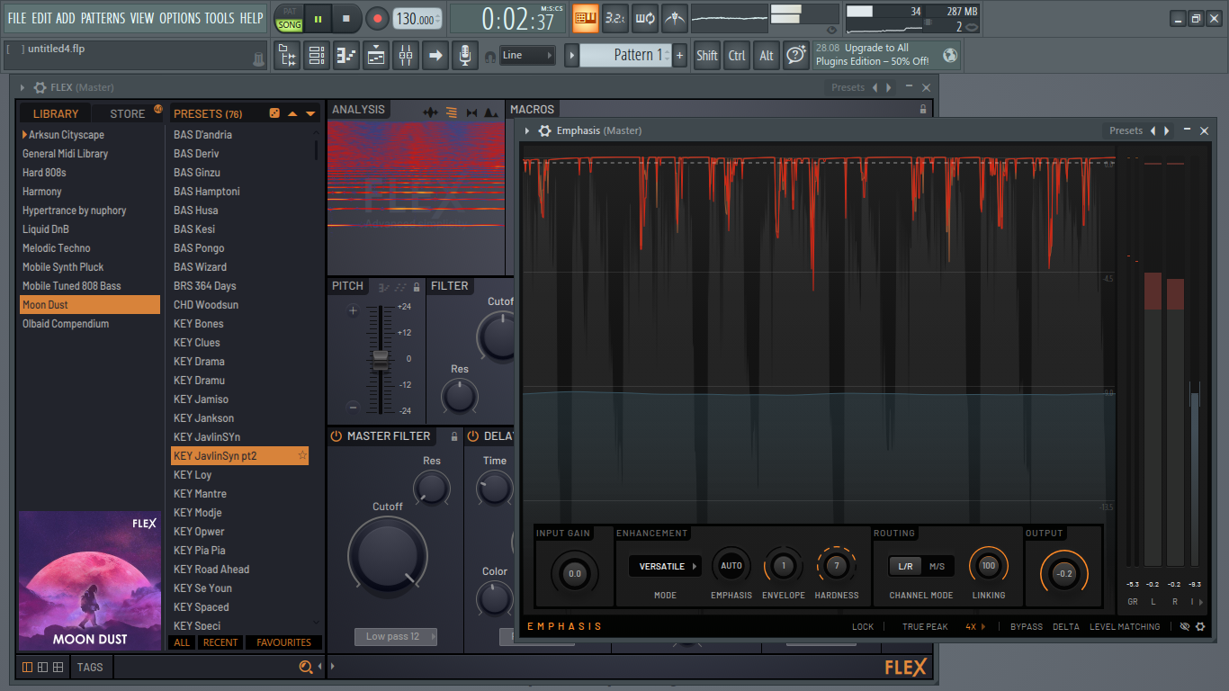Image resolution: width=1229 pixels, height=691 pixels.
Task: Toggle the metronome icon
Action: (674, 18)
